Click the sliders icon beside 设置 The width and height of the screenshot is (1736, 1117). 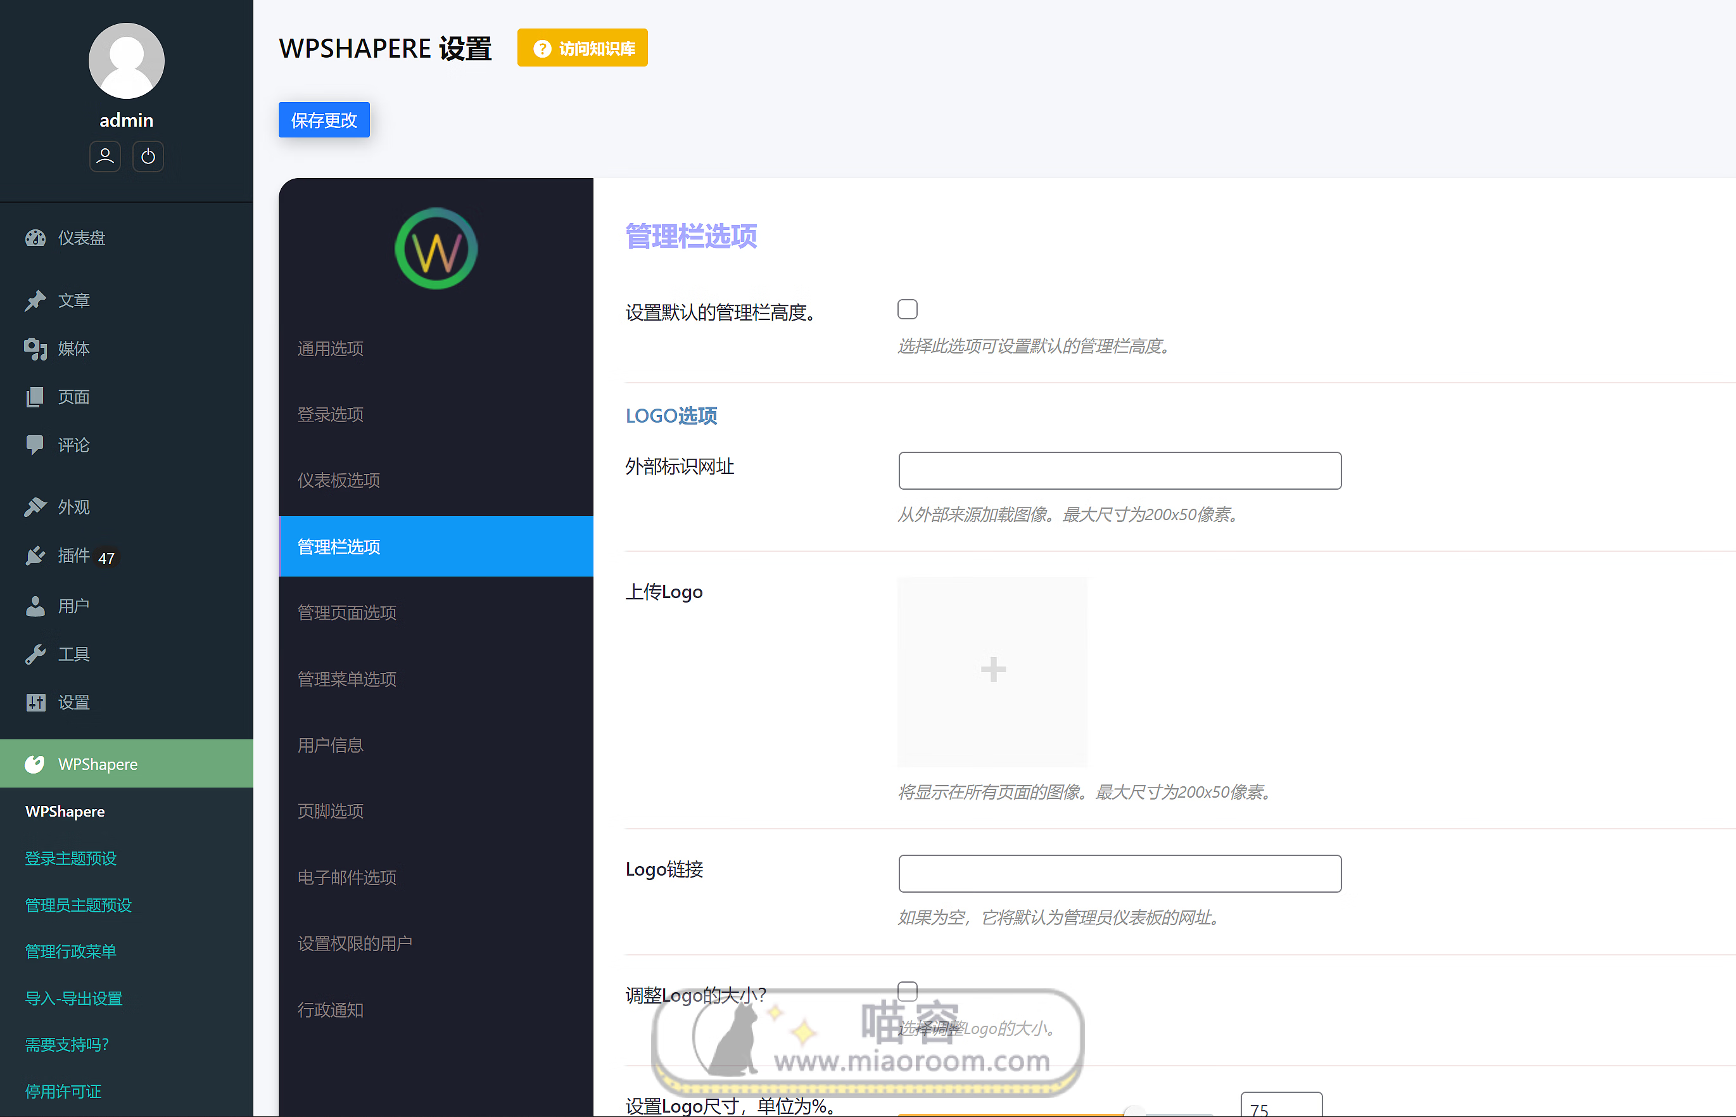(x=35, y=702)
